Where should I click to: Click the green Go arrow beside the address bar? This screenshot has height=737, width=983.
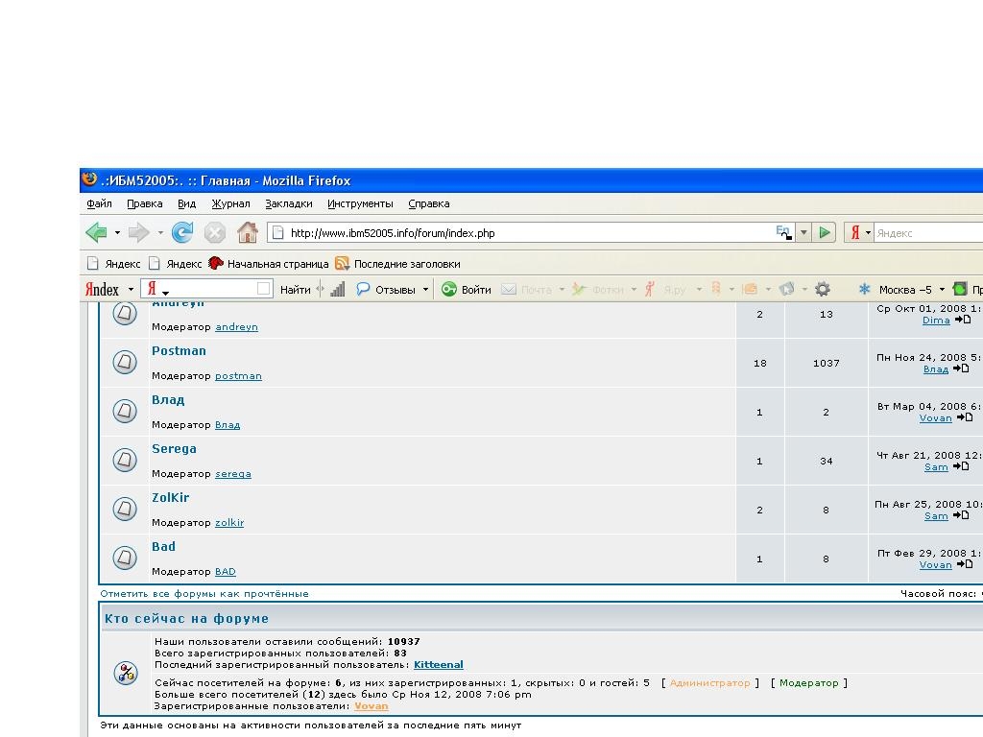[x=824, y=232]
